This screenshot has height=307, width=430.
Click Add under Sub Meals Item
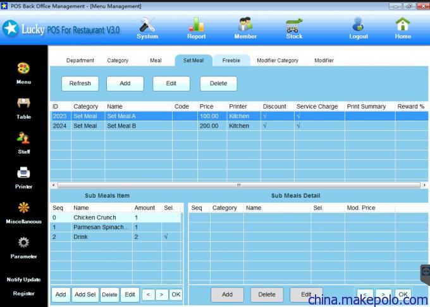tap(61, 294)
